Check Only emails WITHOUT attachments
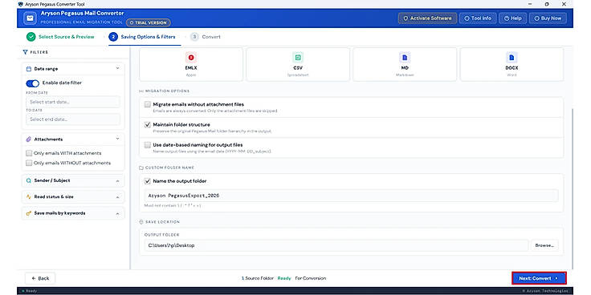 click(29, 163)
